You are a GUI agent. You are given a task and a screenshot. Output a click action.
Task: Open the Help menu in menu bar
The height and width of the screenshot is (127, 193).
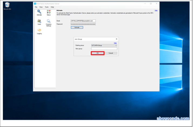[x=52, y=7]
